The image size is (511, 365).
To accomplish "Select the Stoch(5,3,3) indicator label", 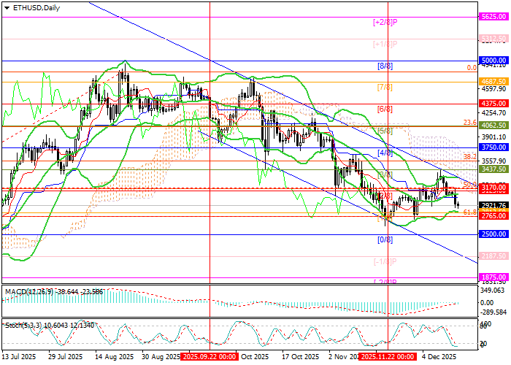I will (x=22, y=323).
